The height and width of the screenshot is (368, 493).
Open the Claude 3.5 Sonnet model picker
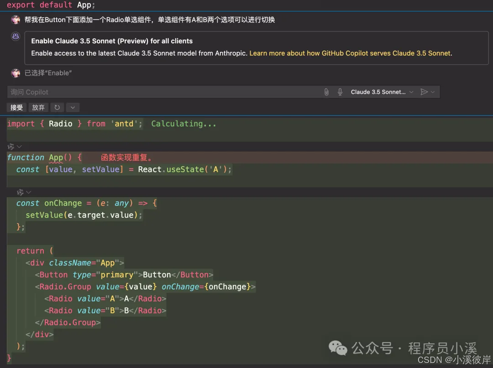pos(382,92)
